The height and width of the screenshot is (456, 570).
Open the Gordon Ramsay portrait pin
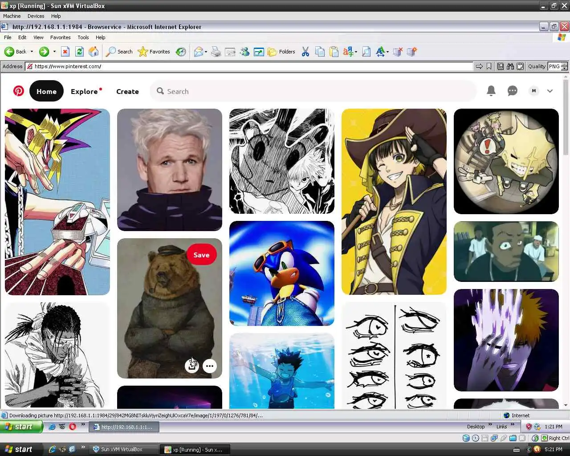point(169,170)
